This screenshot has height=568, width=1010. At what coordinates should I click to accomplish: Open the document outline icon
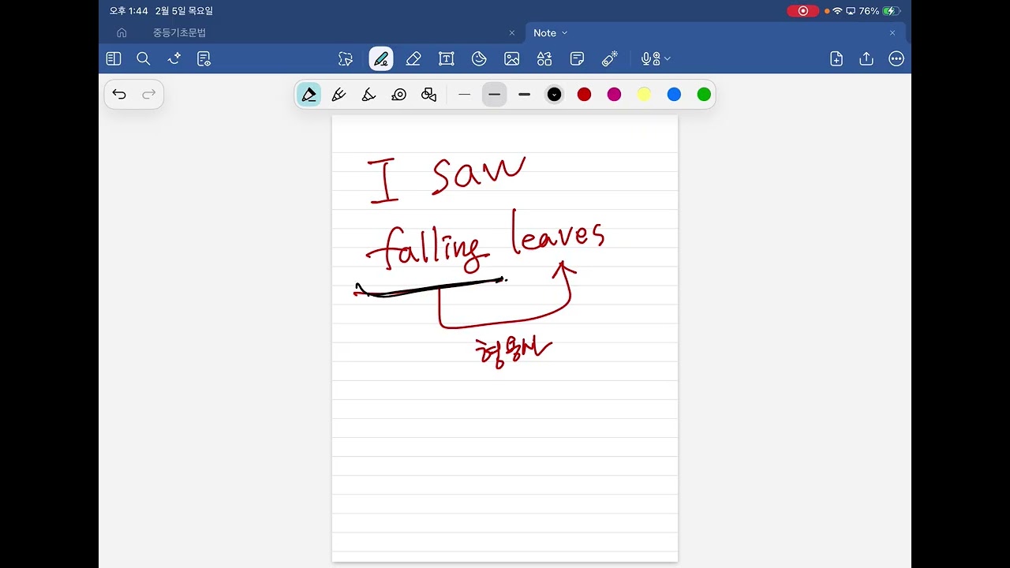pyautogui.click(x=204, y=58)
